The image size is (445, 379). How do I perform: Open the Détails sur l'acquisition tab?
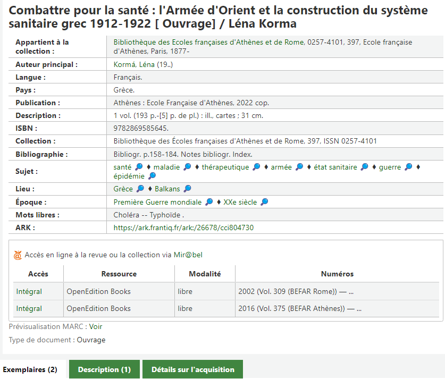(x=192, y=369)
